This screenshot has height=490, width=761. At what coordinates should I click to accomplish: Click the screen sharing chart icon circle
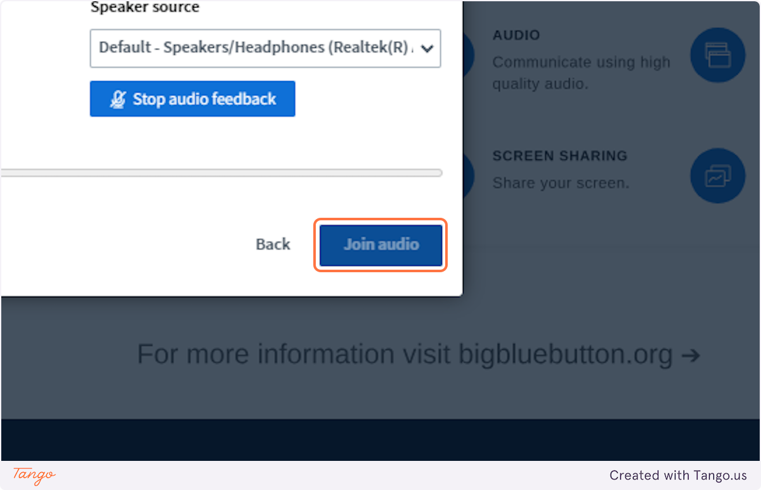coord(718,175)
